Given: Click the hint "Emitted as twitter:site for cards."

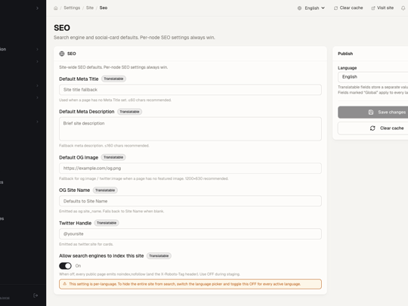Looking at the screenshot, I should coord(86,244).
